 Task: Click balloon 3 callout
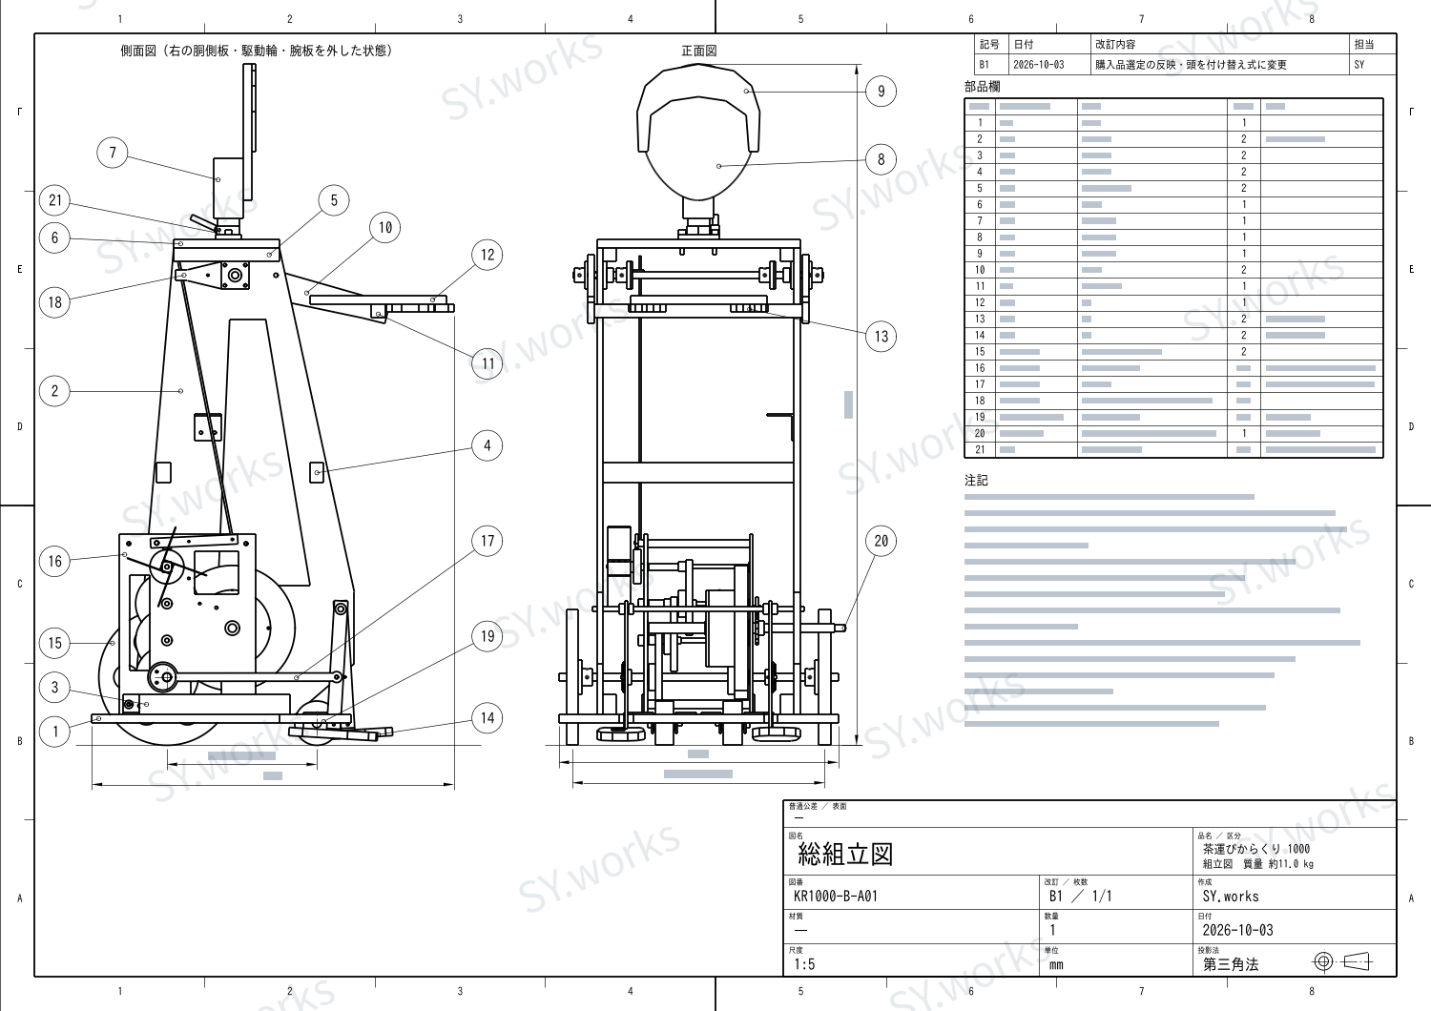coord(54,687)
